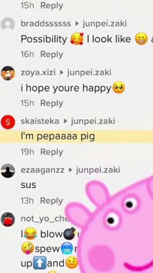Viewport: 153px width, 273px height.
Task: Open junpei.zaki mention after ezaaganzz
Action: pos(98,170)
